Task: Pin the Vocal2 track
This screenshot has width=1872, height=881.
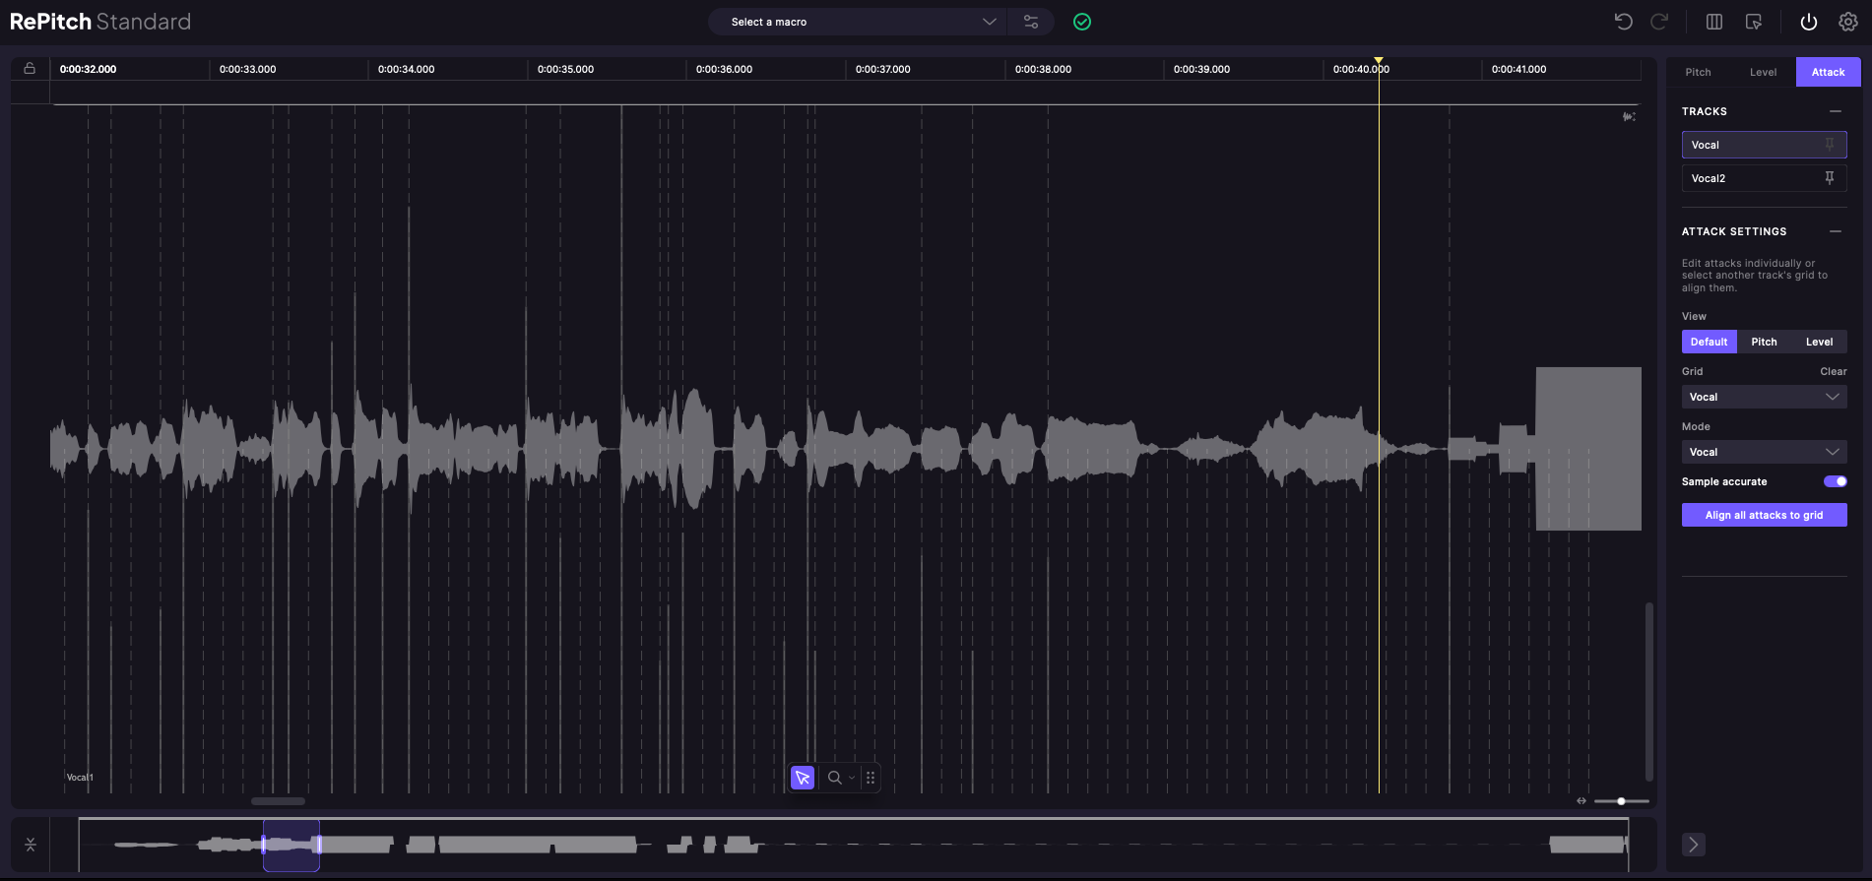Action: (x=1829, y=178)
